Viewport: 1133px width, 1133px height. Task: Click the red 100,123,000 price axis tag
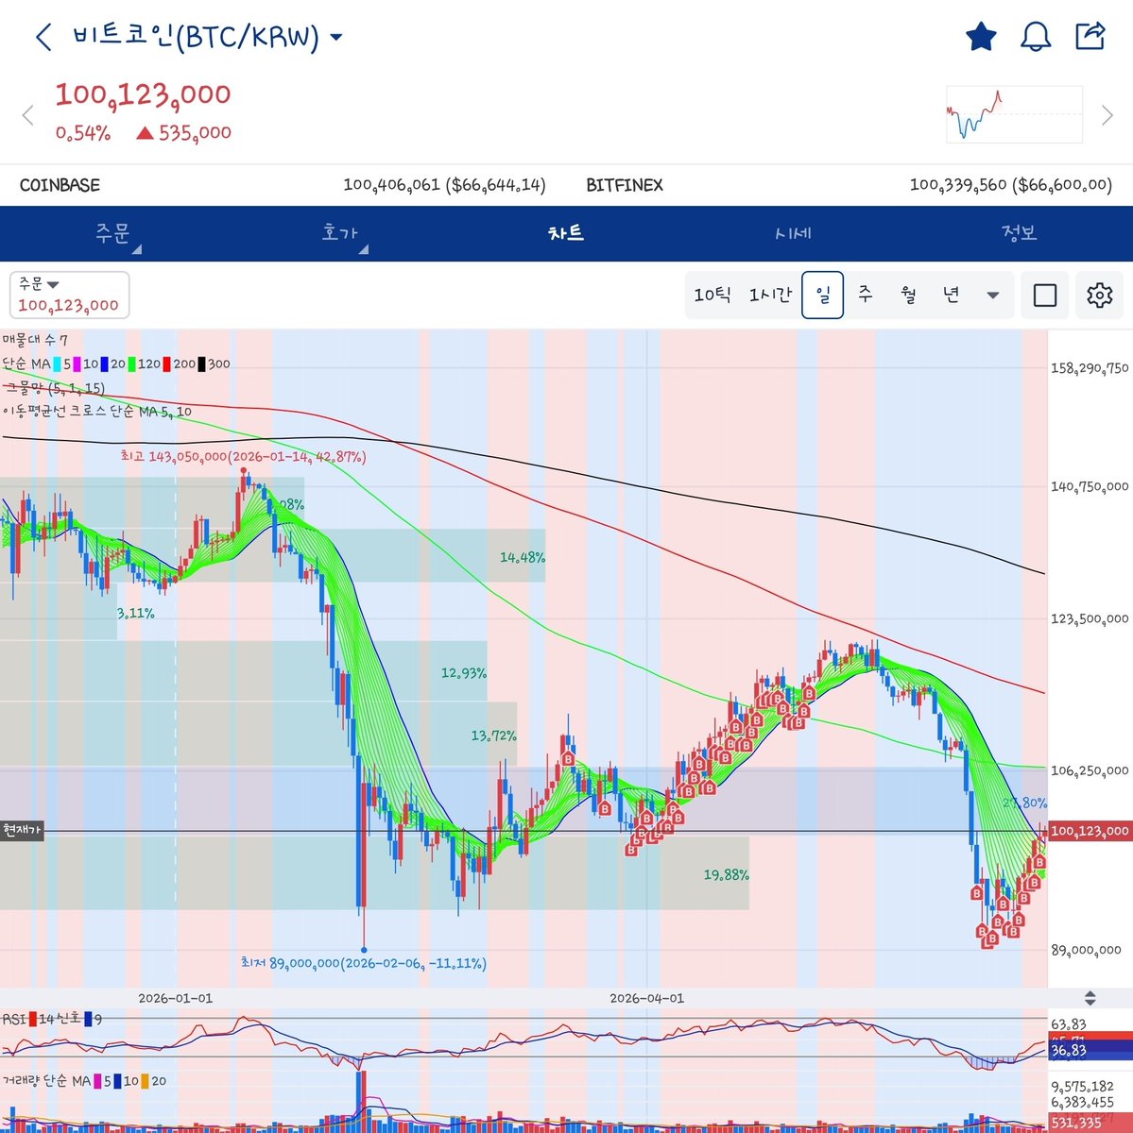point(1090,831)
